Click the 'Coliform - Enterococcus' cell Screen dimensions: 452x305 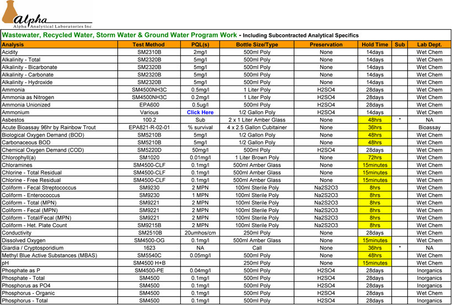click(59, 195)
